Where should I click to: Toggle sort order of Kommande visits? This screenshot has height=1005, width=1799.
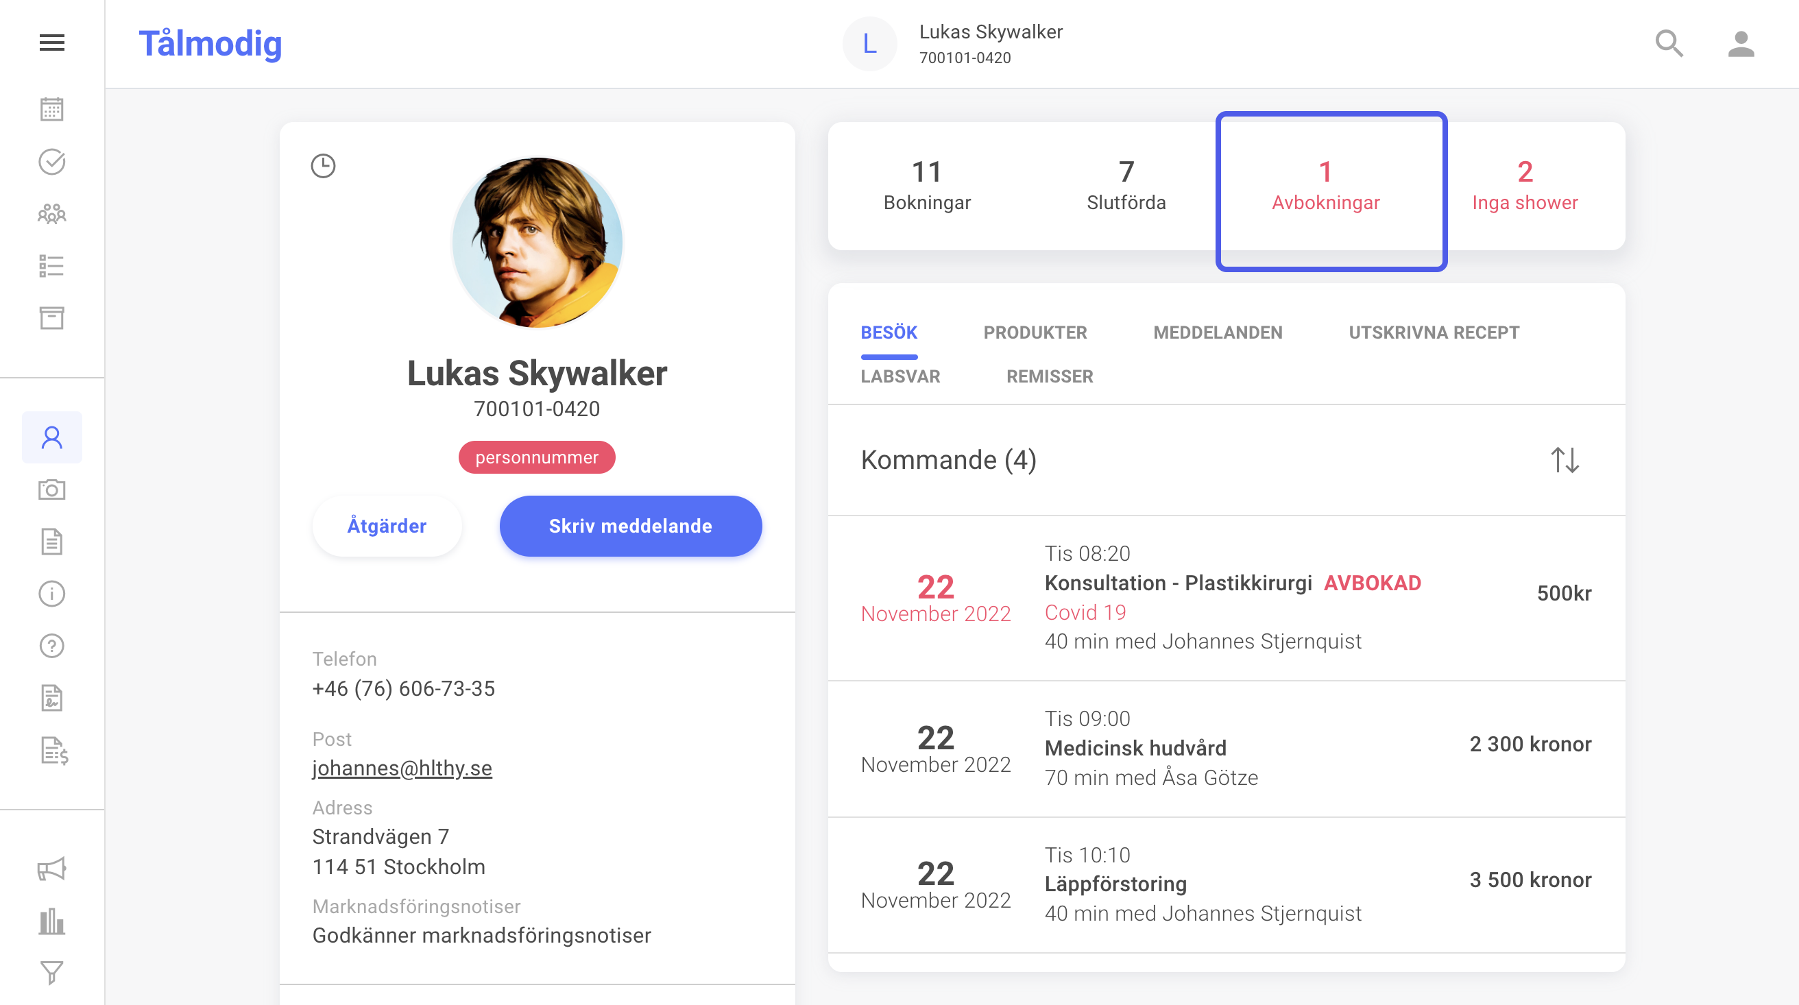[1565, 459]
